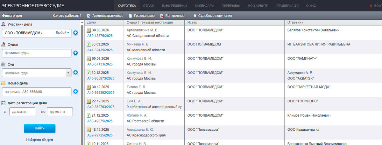Click case type icon for A40-352703/2025

click(89, 101)
